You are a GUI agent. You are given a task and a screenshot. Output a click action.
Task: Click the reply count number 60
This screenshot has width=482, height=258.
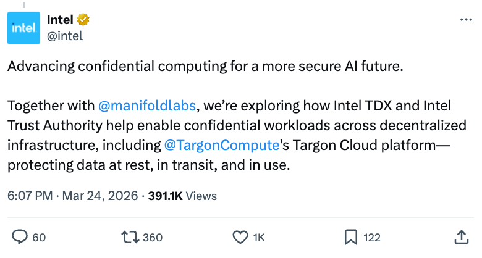click(x=39, y=238)
